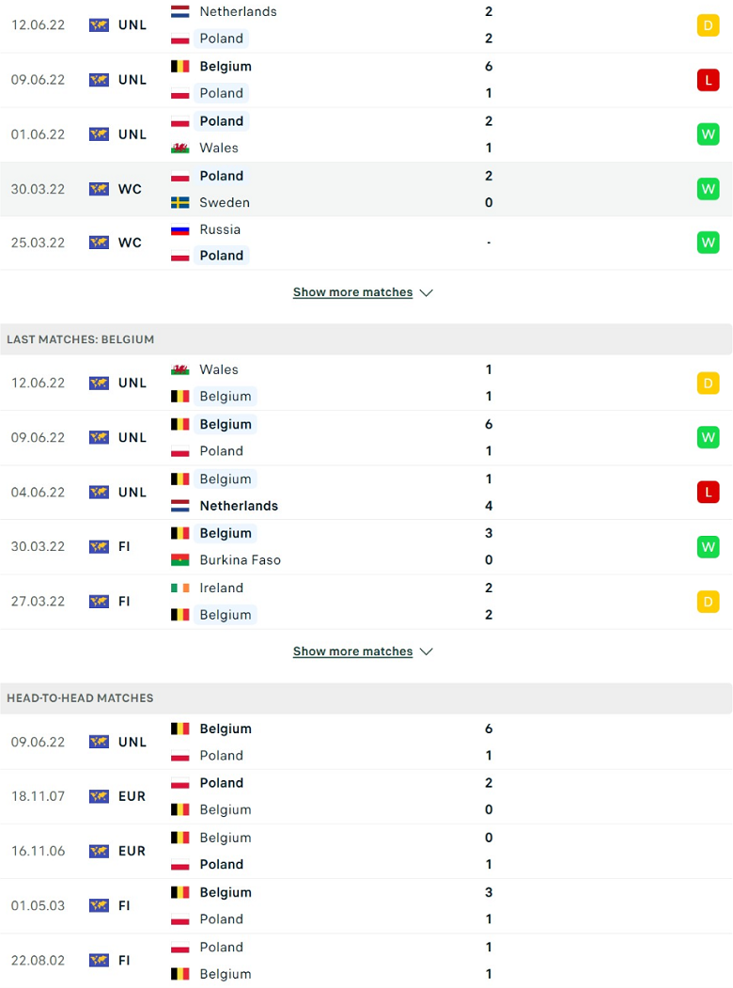Click the Sweden flag icon
Image resolution: width=733 pixels, height=988 pixels.
180,203
